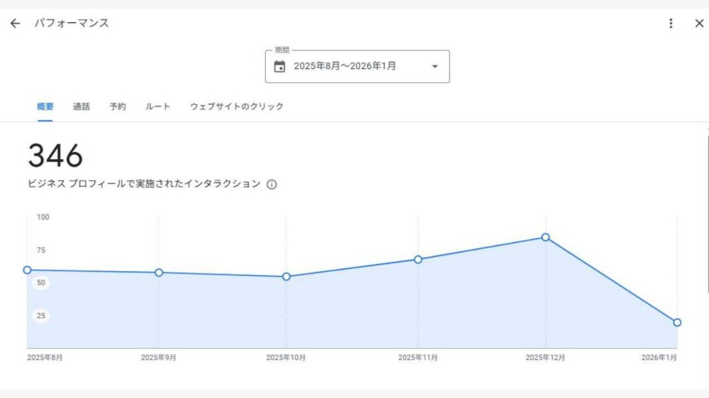The width and height of the screenshot is (709, 398).
Task: Click the dropdown arrow beside the date range
Action: coord(435,66)
